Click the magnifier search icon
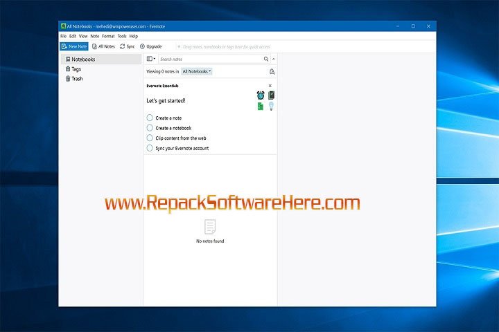This screenshot has width=499, height=332. coord(266,59)
